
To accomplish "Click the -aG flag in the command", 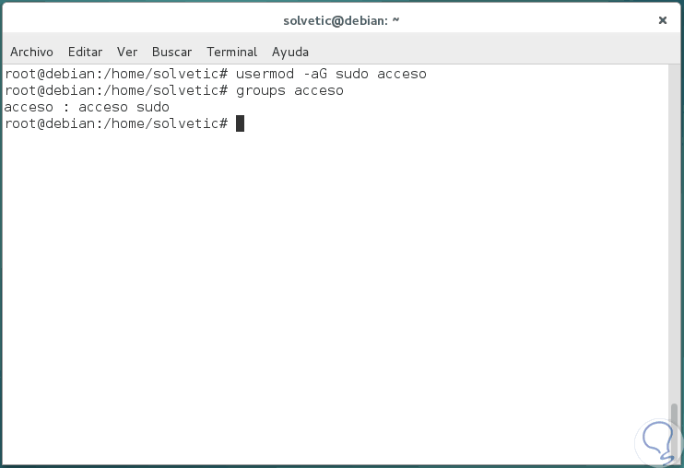I will click(x=314, y=74).
